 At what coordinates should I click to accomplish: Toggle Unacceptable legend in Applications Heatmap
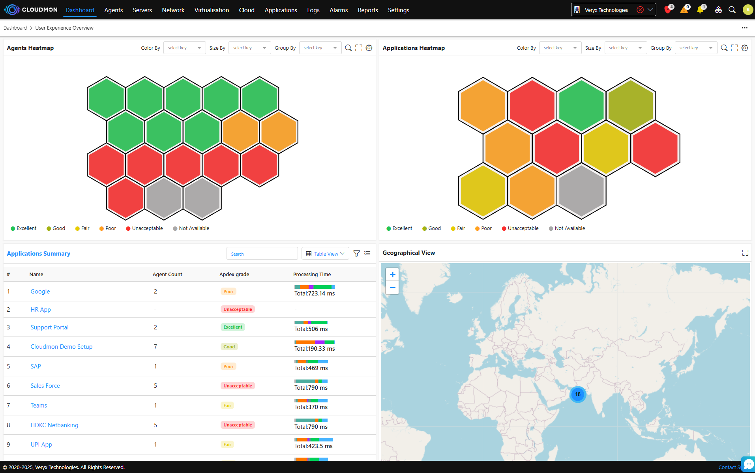520,228
